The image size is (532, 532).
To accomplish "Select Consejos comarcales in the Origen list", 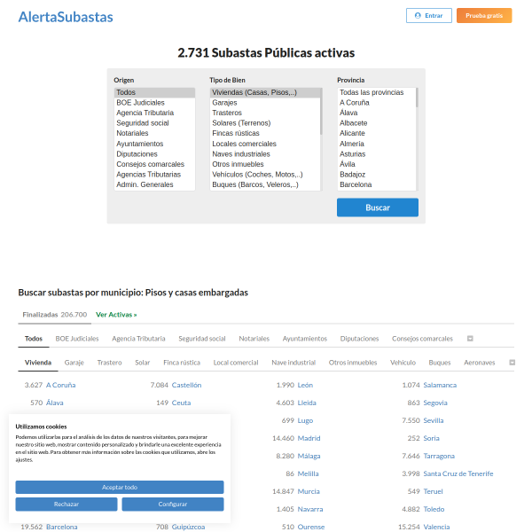I will (x=154, y=164).
